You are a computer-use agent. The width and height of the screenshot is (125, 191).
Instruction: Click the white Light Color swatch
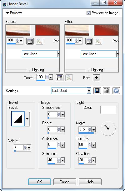click(x=108, y=110)
